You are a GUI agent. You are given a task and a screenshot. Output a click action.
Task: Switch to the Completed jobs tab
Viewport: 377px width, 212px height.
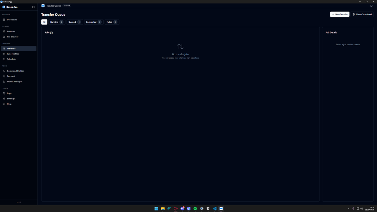click(x=94, y=22)
